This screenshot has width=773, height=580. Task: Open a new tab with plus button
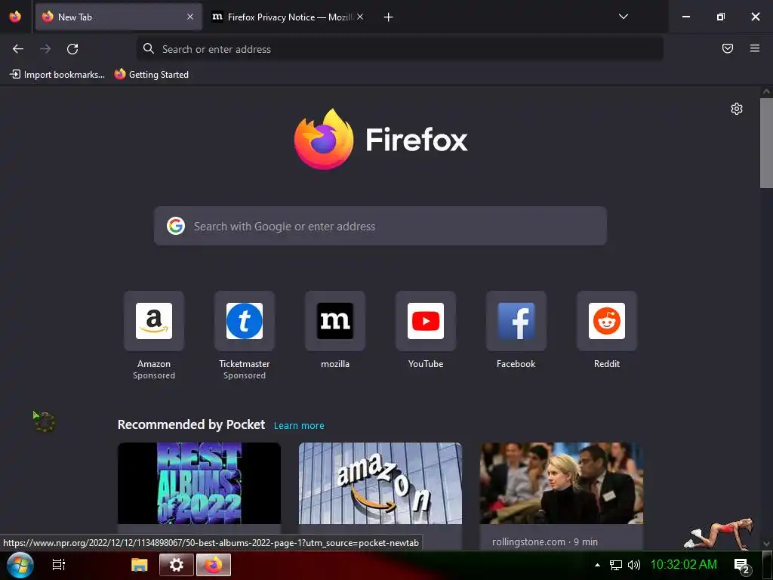[389, 17]
